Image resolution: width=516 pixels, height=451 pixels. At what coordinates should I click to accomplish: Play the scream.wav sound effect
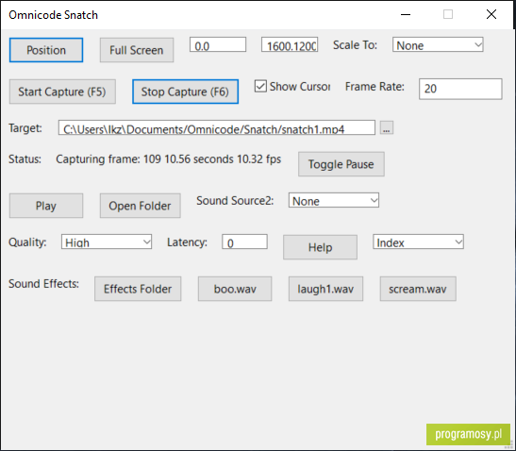click(418, 289)
